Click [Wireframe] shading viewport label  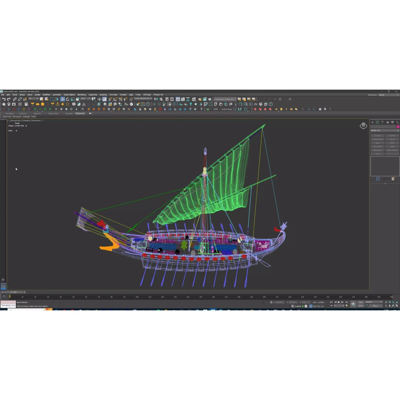36,121
